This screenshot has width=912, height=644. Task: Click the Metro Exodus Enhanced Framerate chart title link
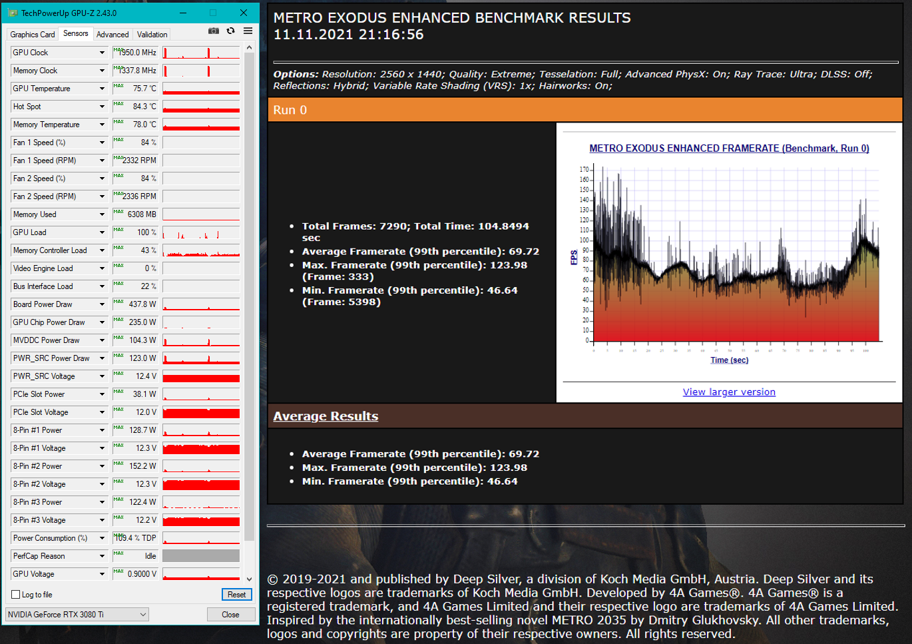pyautogui.click(x=729, y=149)
